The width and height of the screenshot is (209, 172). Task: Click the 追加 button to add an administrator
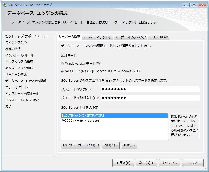pyautogui.click(x=110, y=145)
